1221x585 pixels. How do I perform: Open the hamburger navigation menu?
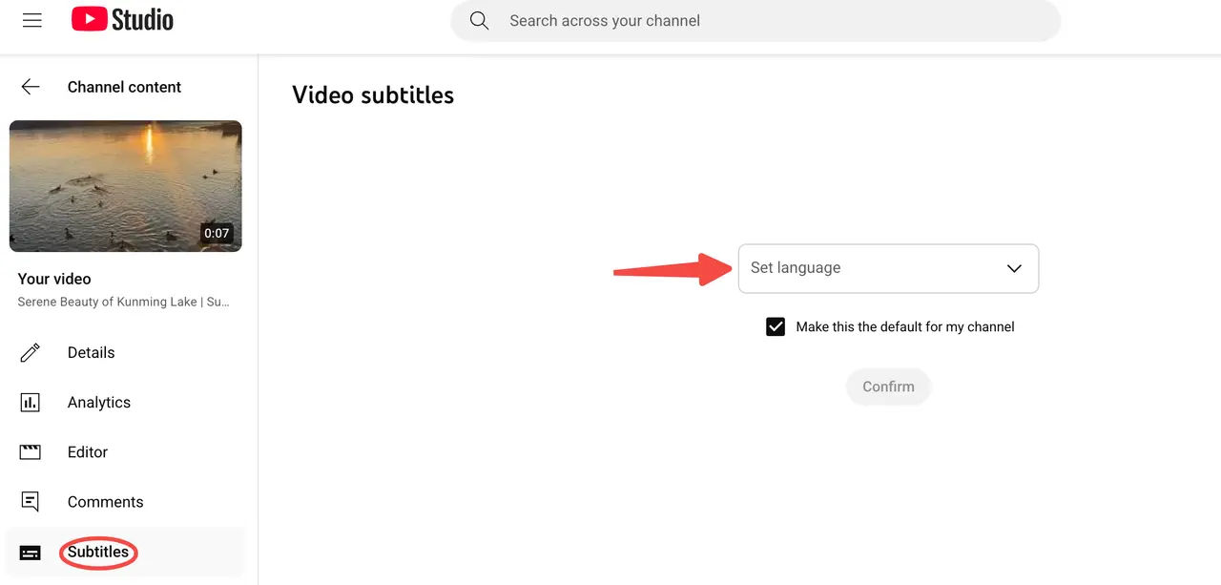[x=32, y=20]
